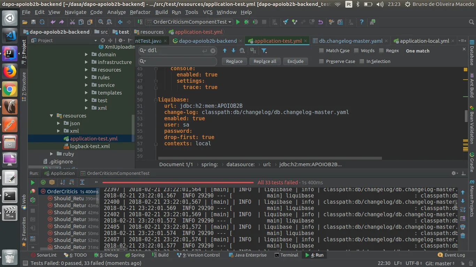Toggle the show passed tests green check icon
Image resolution: width=476 pixels, height=267 pixels.
[x=43, y=182]
